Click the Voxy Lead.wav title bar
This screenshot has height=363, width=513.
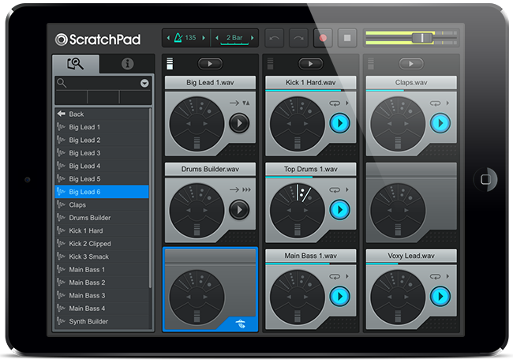point(411,256)
